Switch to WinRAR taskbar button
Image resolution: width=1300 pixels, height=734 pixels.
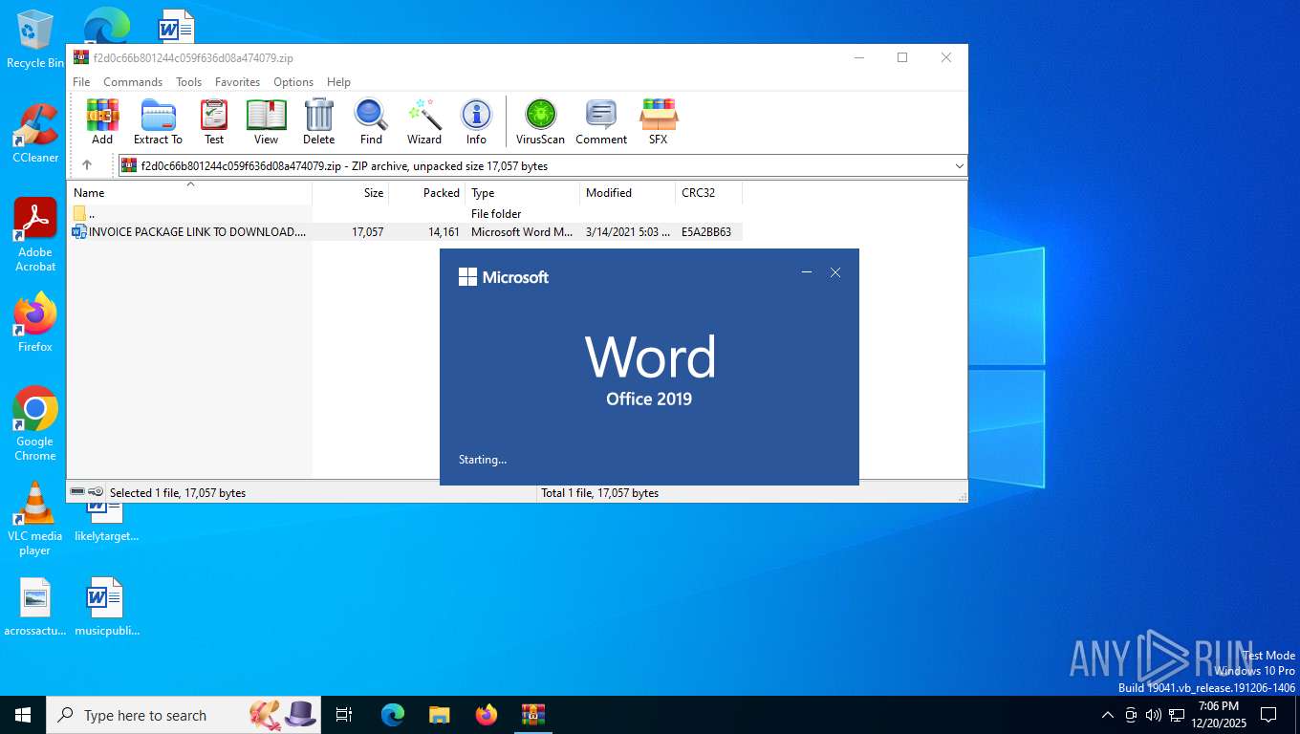tap(532, 715)
